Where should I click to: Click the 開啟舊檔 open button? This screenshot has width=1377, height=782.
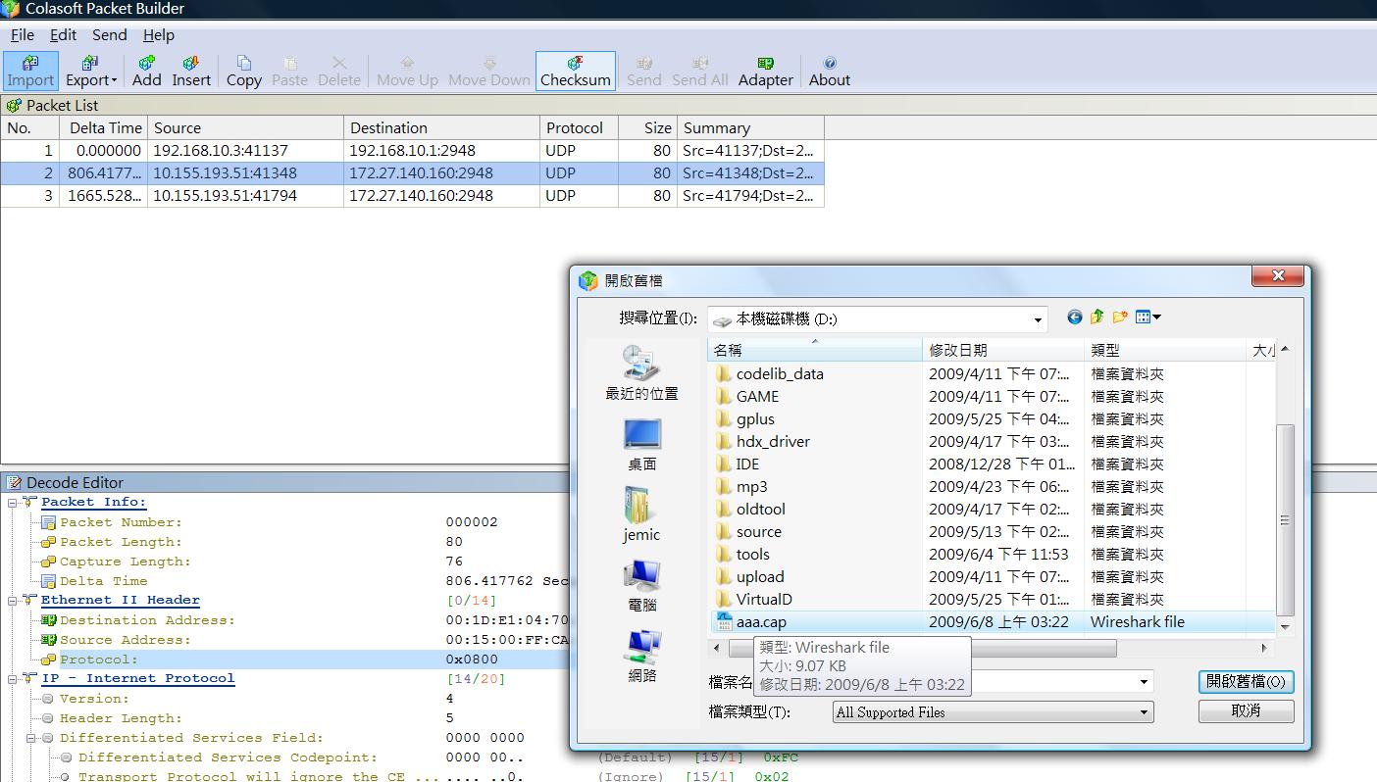[1246, 681]
